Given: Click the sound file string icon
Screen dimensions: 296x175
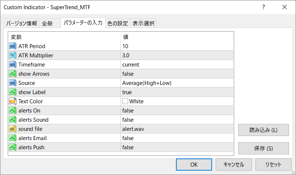Looking at the screenshot, I should tap(13, 129).
